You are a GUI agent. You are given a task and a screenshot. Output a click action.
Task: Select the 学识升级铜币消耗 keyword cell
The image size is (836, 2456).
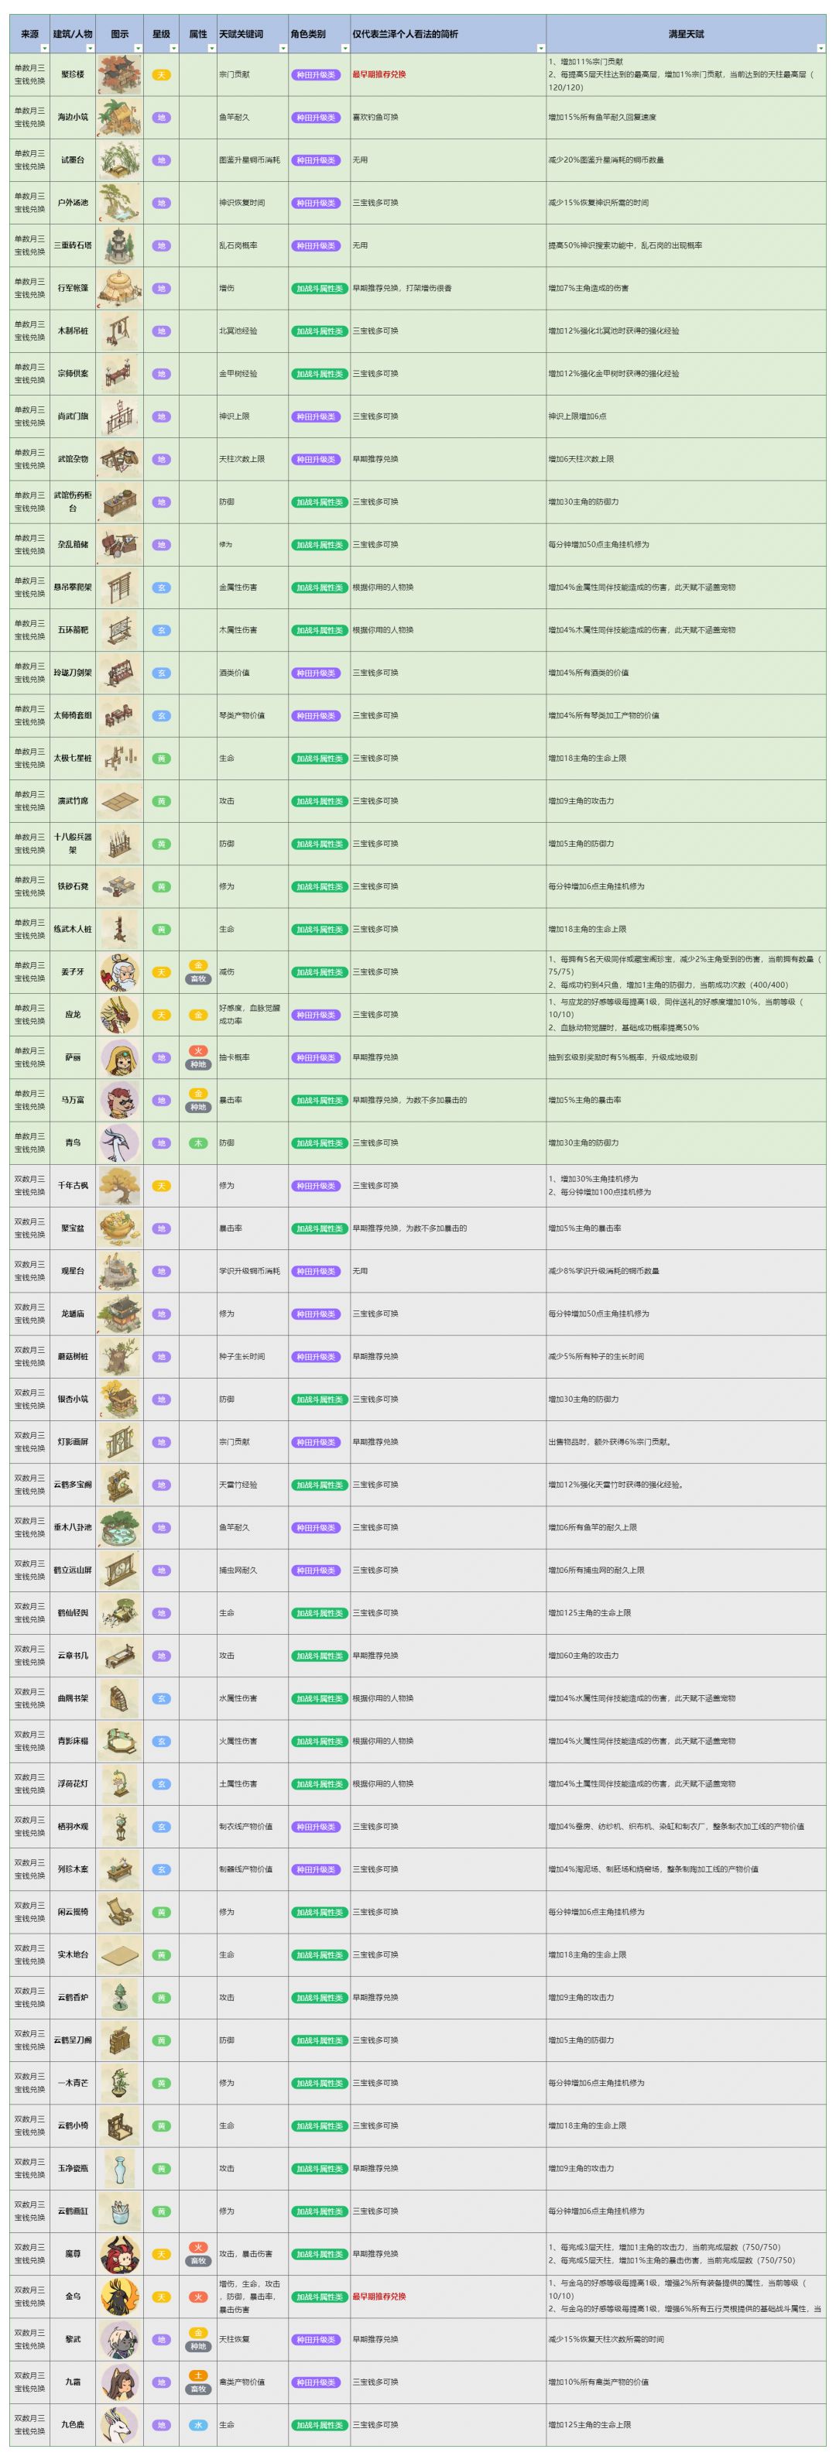point(252,1271)
